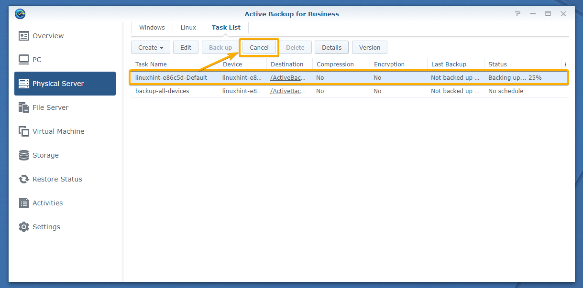Click the Physical Server rack icon

click(24, 84)
